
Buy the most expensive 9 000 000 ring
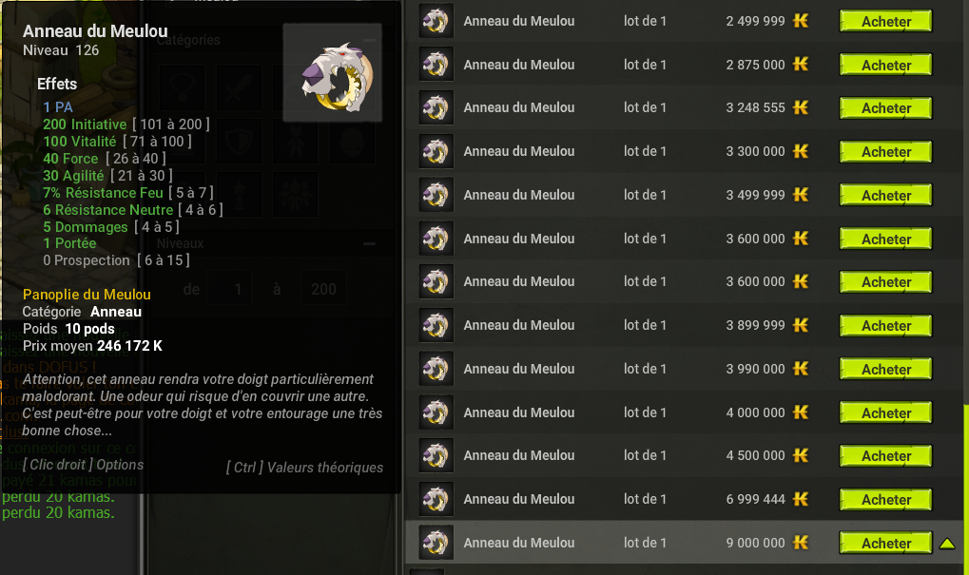tap(885, 544)
